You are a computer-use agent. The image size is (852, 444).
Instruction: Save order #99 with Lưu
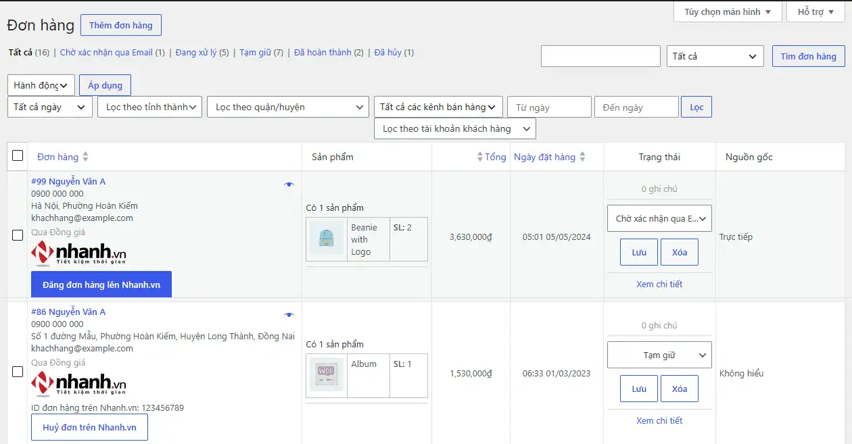[639, 252]
